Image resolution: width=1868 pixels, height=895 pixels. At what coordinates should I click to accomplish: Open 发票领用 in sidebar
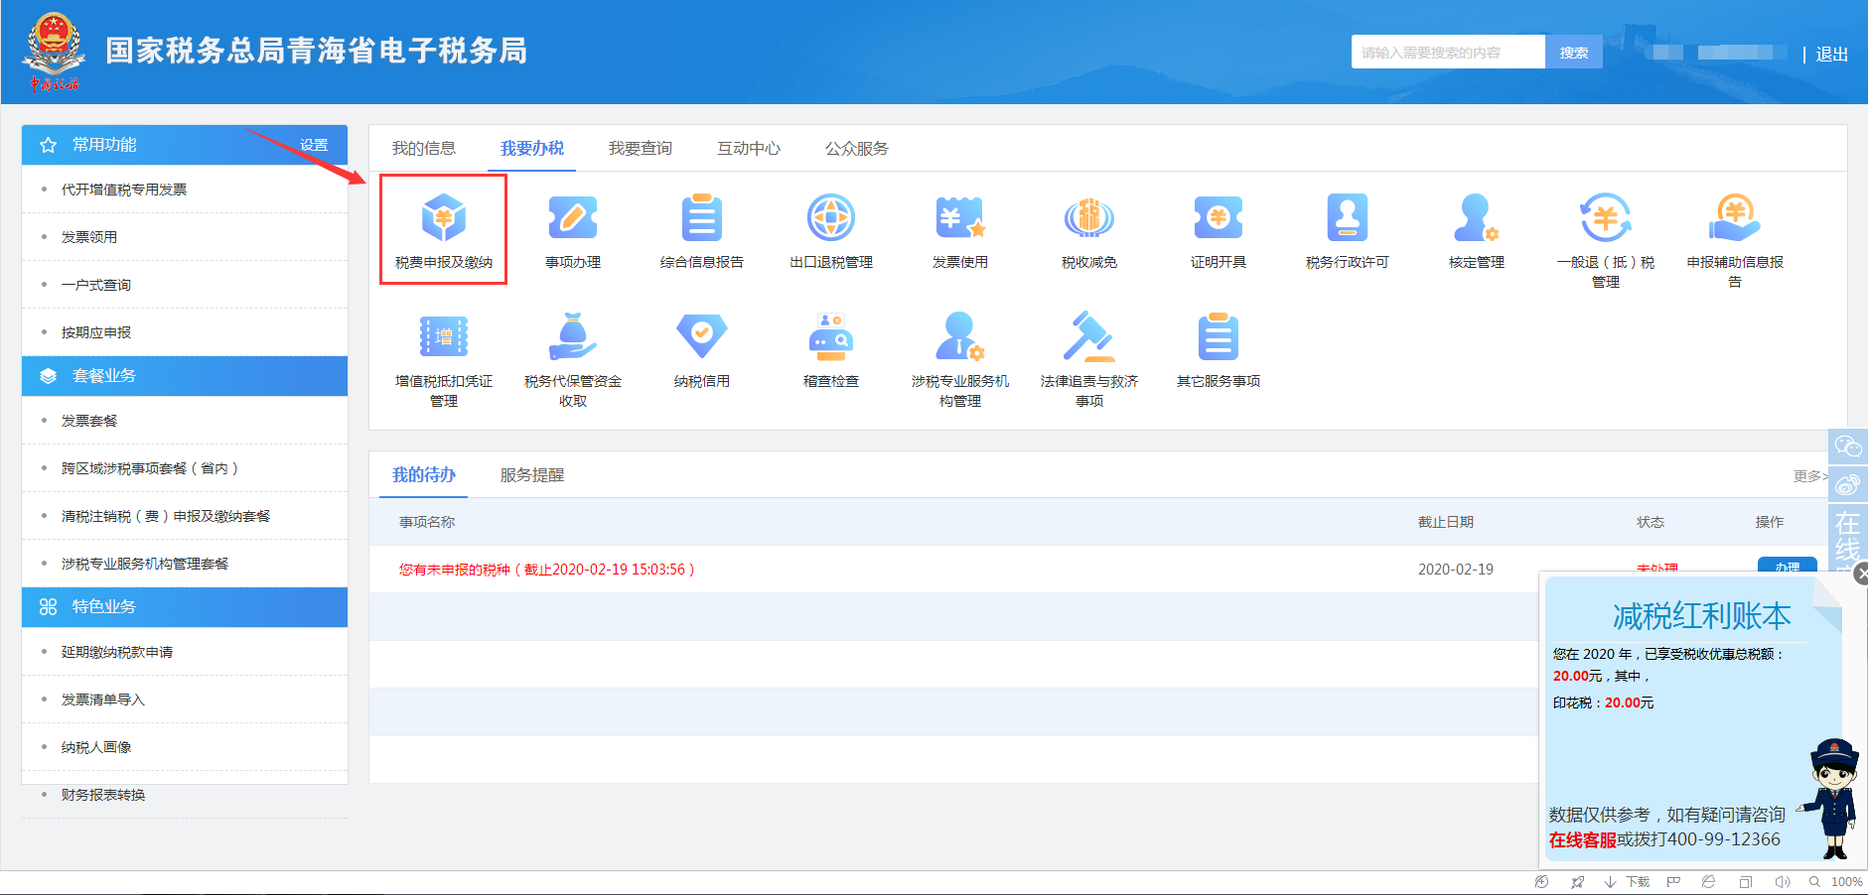(89, 237)
